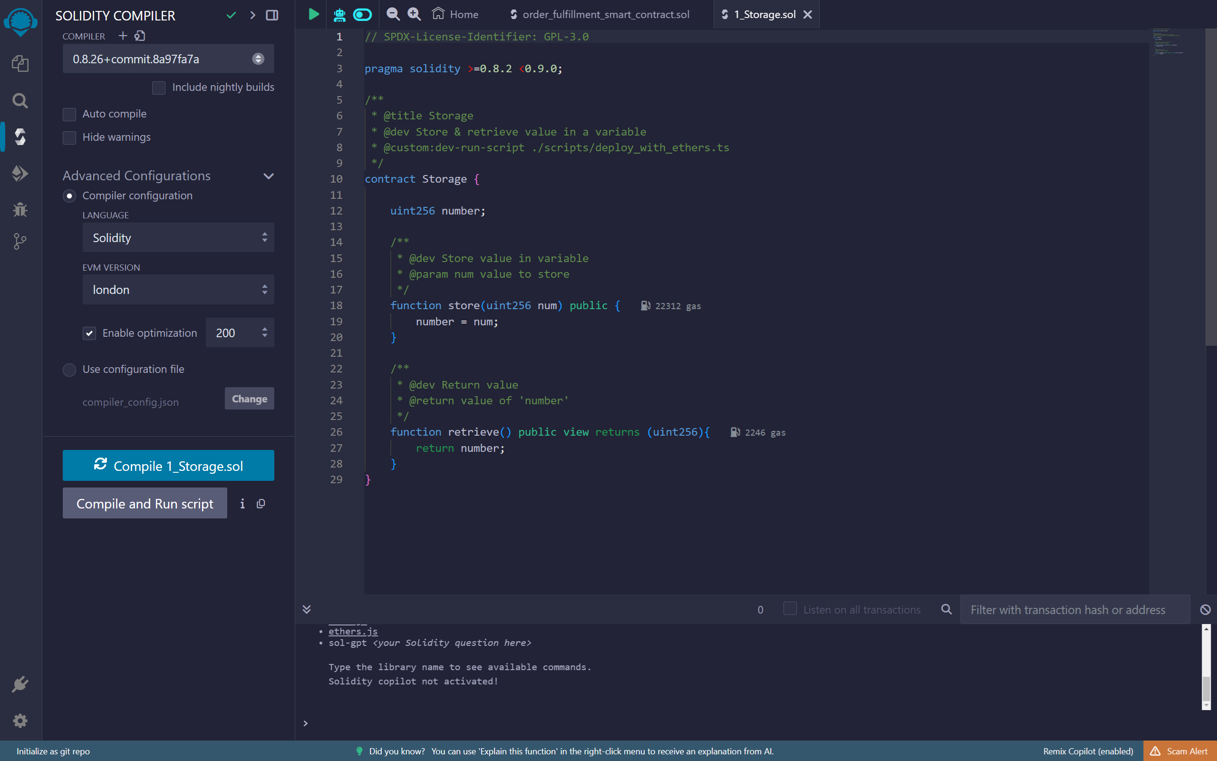1217x761 pixels.
Task: Click the Remix AI robot icon
Action: coord(339,15)
